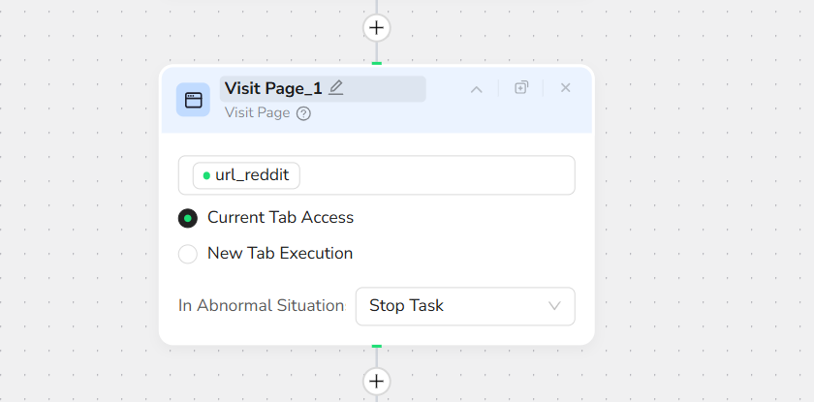
Task: Close the Visit Page_1 card
Action: coord(566,88)
